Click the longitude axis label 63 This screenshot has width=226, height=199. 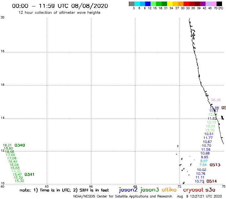coord(47,186)
